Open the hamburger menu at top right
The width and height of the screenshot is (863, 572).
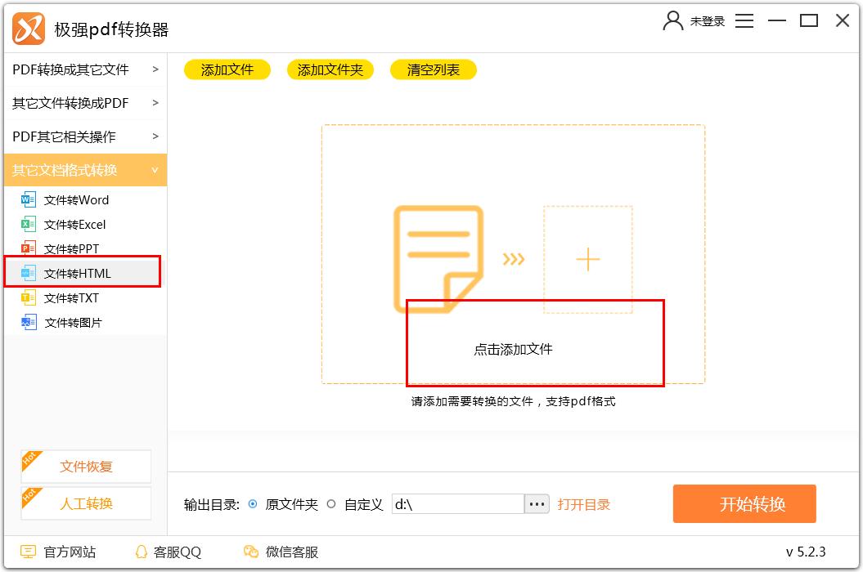(x=744, y=20)
